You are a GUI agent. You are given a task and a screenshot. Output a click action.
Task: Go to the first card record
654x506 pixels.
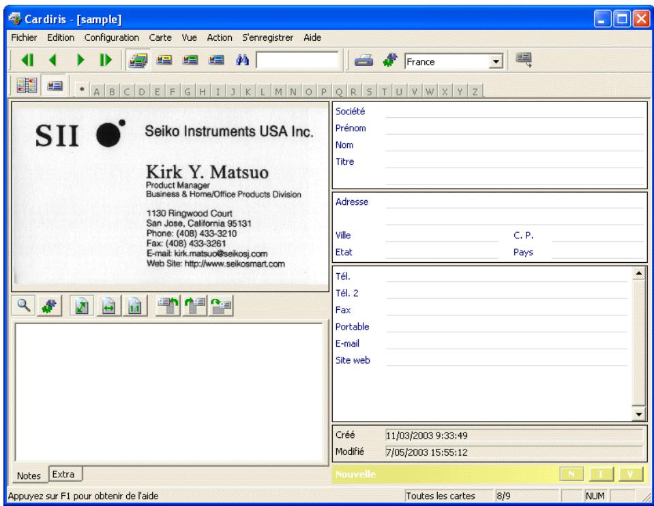[27, 61]
